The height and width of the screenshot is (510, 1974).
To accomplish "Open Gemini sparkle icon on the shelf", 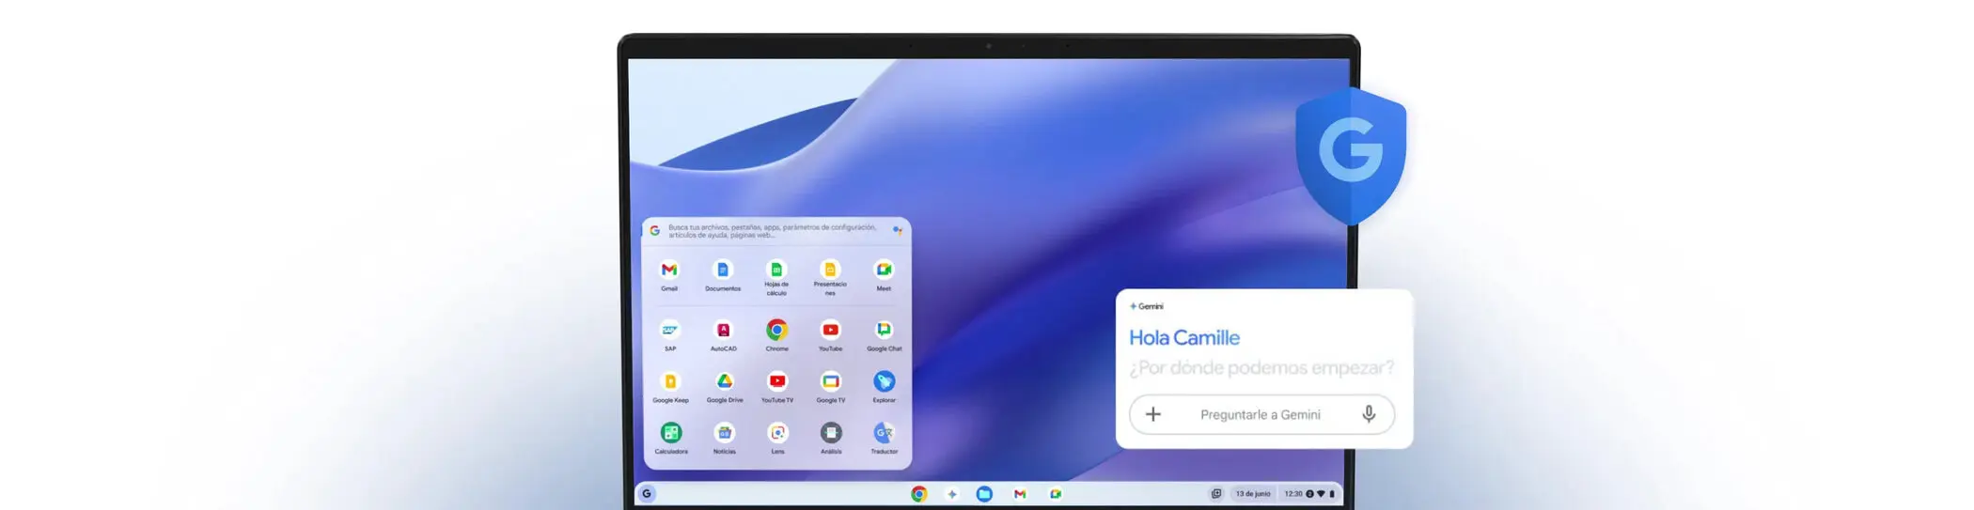I will [952, 494].
